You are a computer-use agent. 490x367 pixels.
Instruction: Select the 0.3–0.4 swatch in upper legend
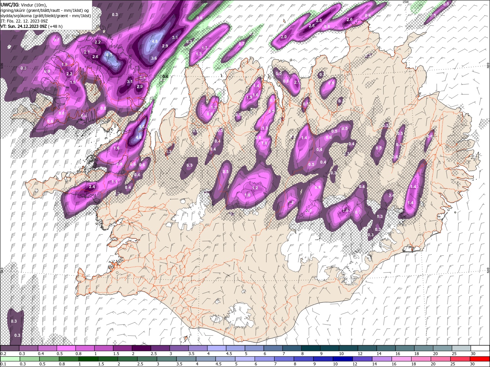coord(28,348)
